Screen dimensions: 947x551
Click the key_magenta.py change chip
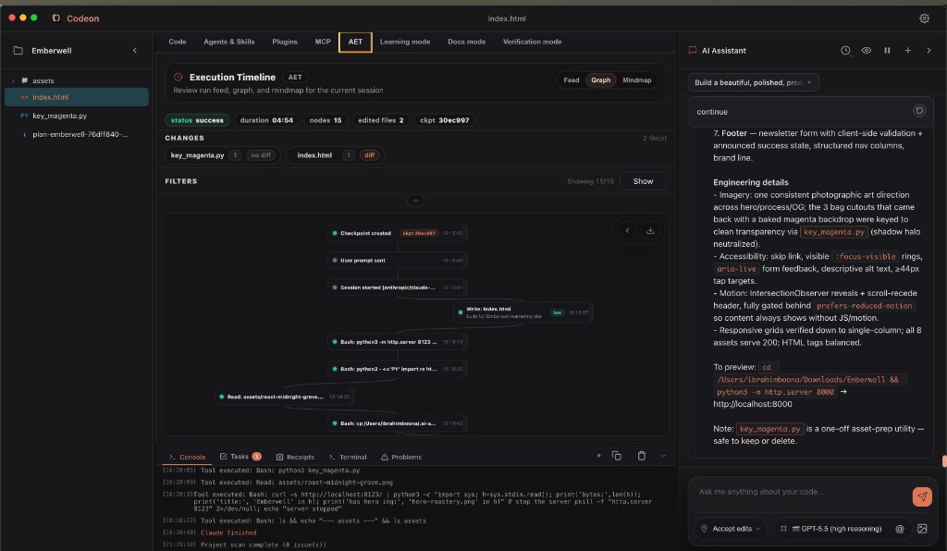(x=222, y=155)
